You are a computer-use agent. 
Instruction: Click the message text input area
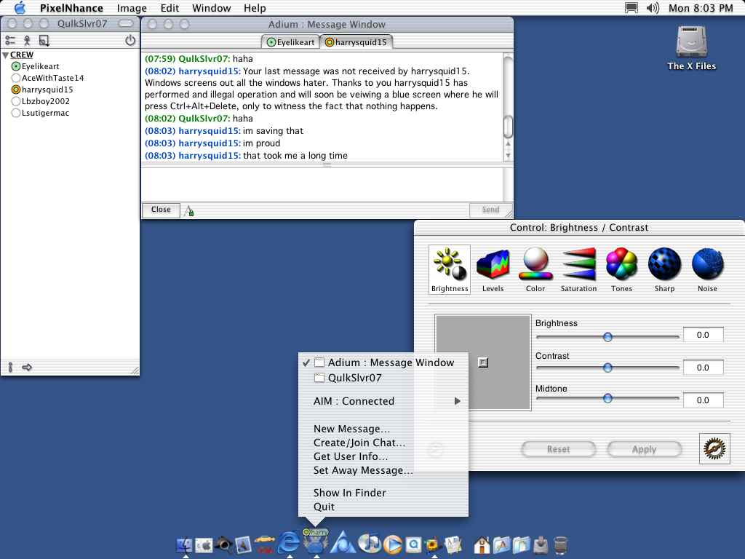coord(322,185)
